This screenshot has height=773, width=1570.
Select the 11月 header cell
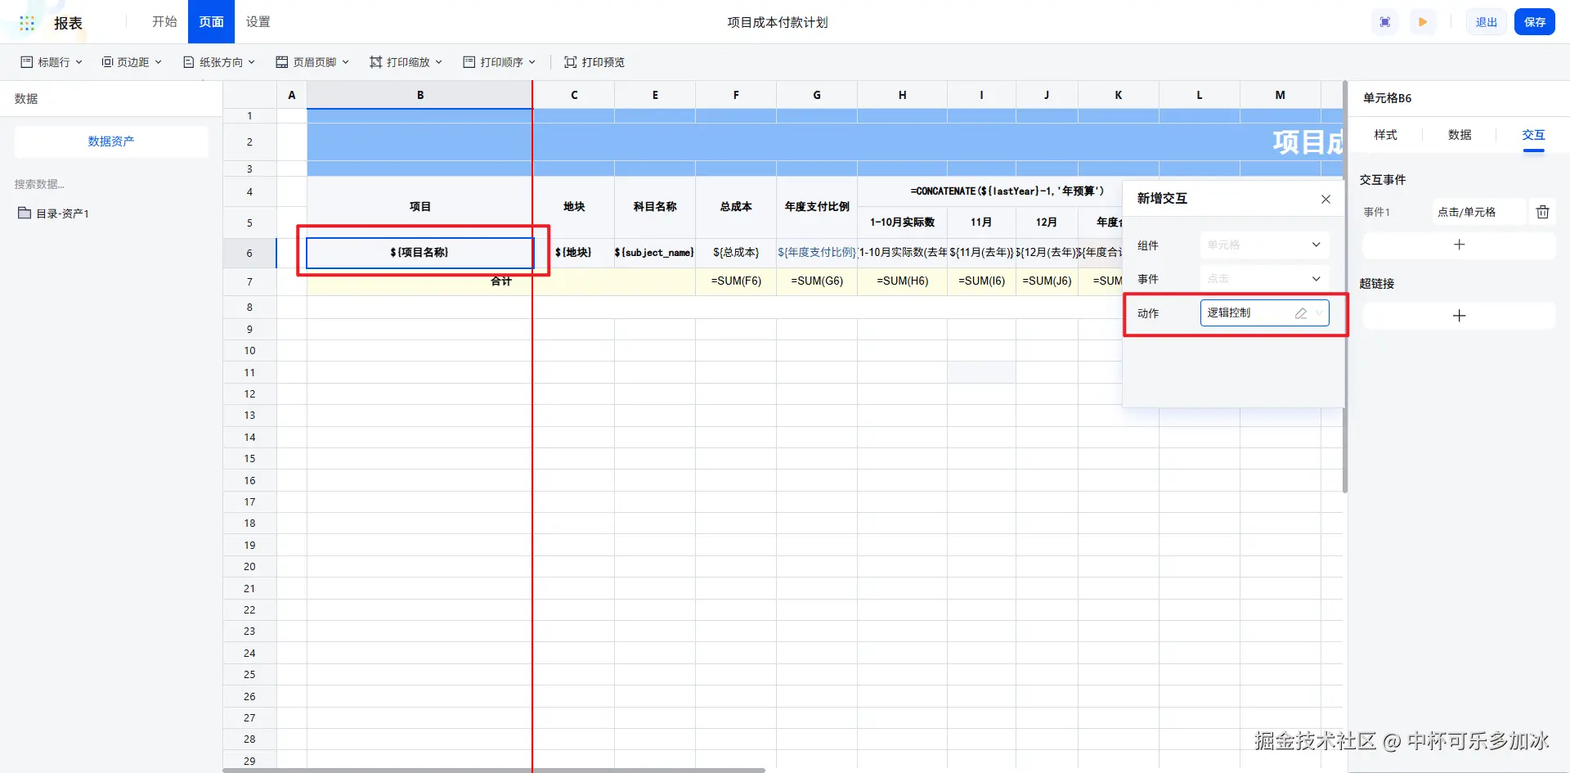coord(981,222)
